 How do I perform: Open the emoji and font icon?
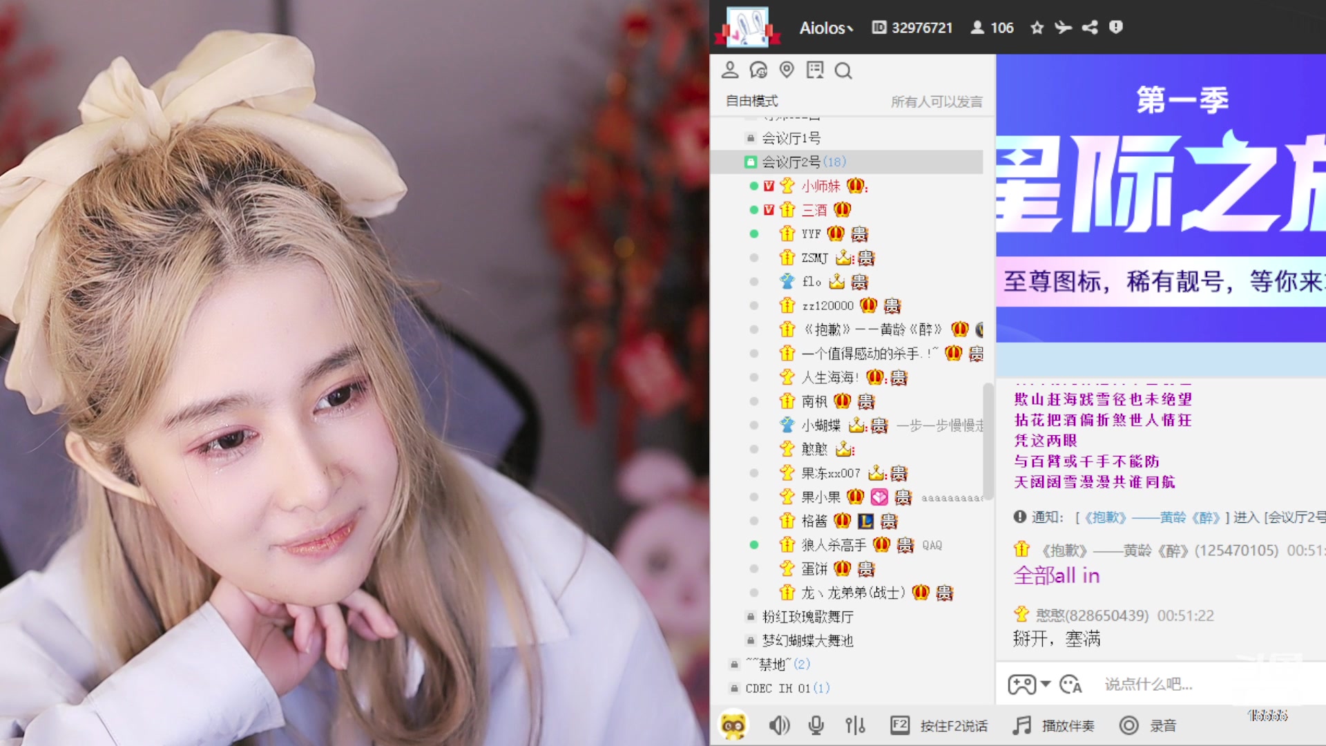(1070, 685)
